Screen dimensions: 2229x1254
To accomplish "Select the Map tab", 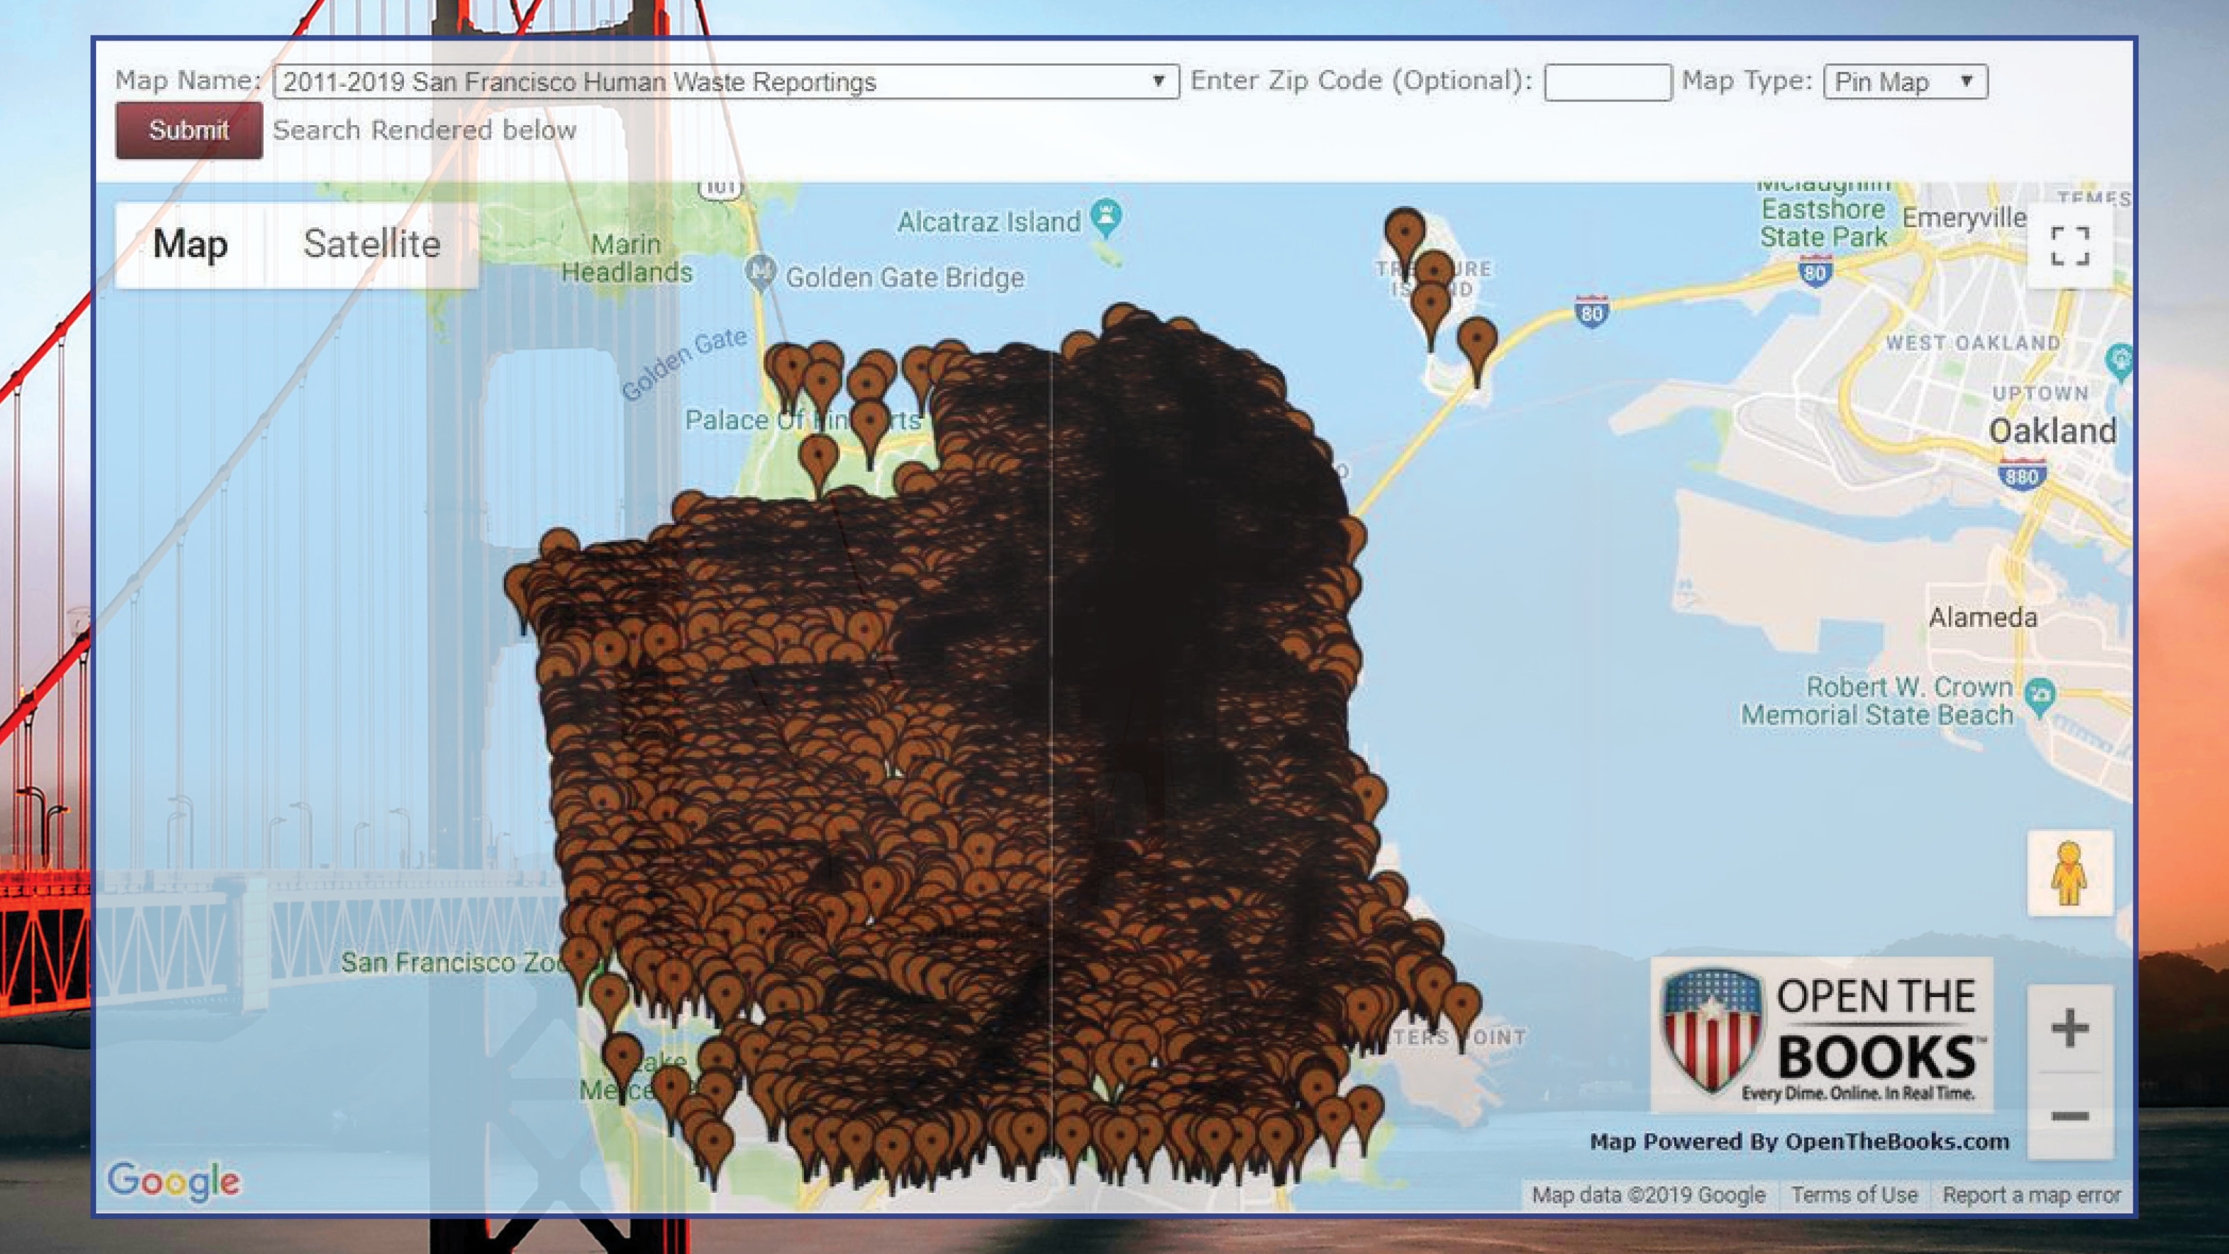I will point(190,245).
